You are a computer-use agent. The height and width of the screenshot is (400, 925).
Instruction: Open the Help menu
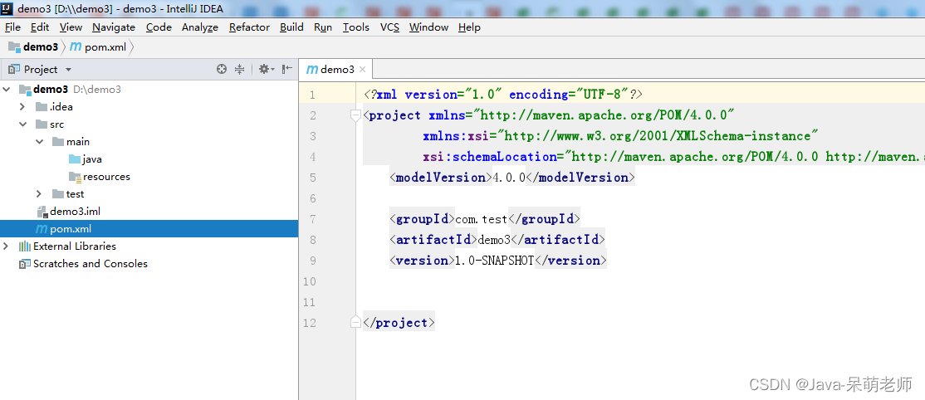pos(470,27)
